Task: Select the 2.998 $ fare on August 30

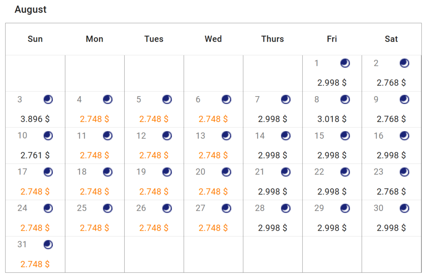Action: [x=391, y=228]
